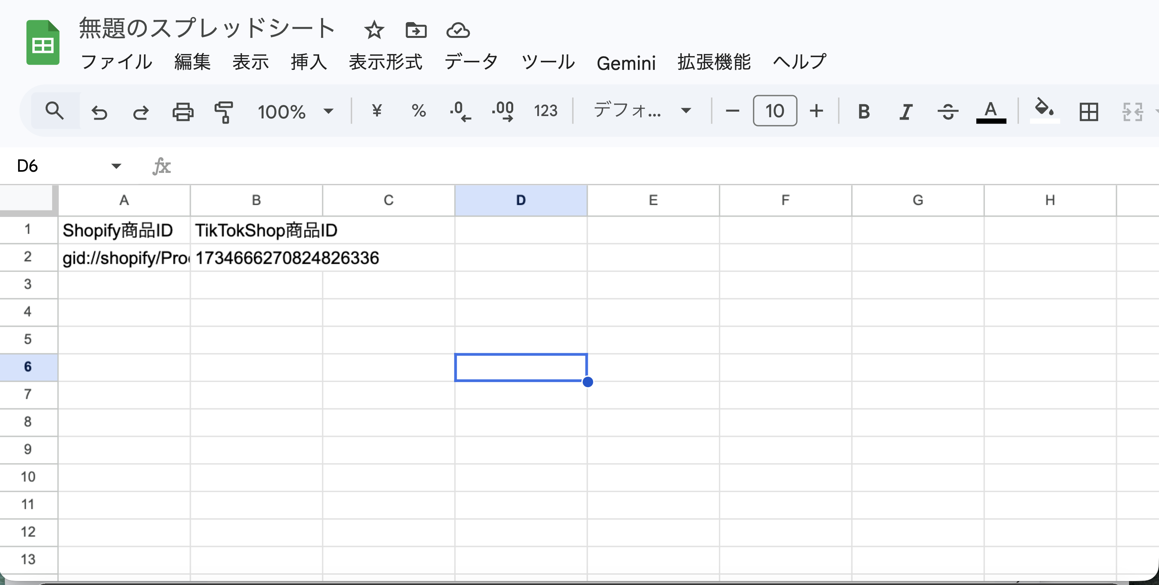Open the 拡張機能 menu
This screenshot has width=1159, height=585.
pyautogui.click(x=714, y=62)
